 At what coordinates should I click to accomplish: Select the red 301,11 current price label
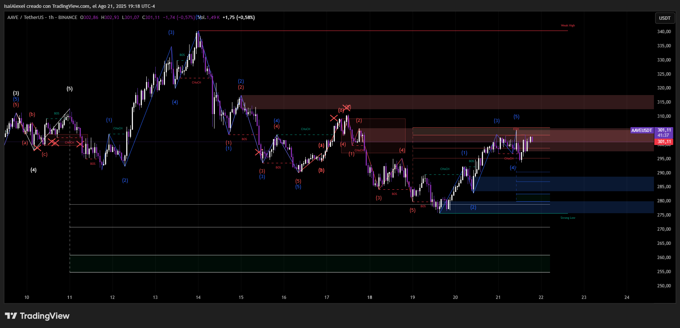(x=664, y=142)
